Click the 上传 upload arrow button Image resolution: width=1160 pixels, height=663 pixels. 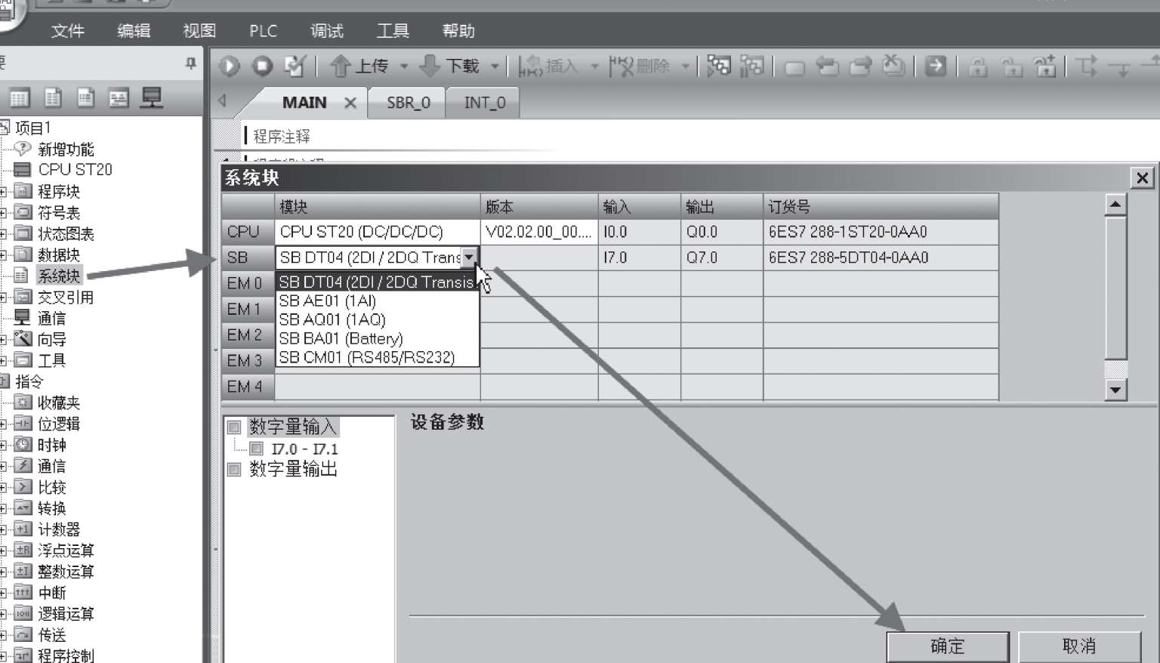(x=359, y=66)
